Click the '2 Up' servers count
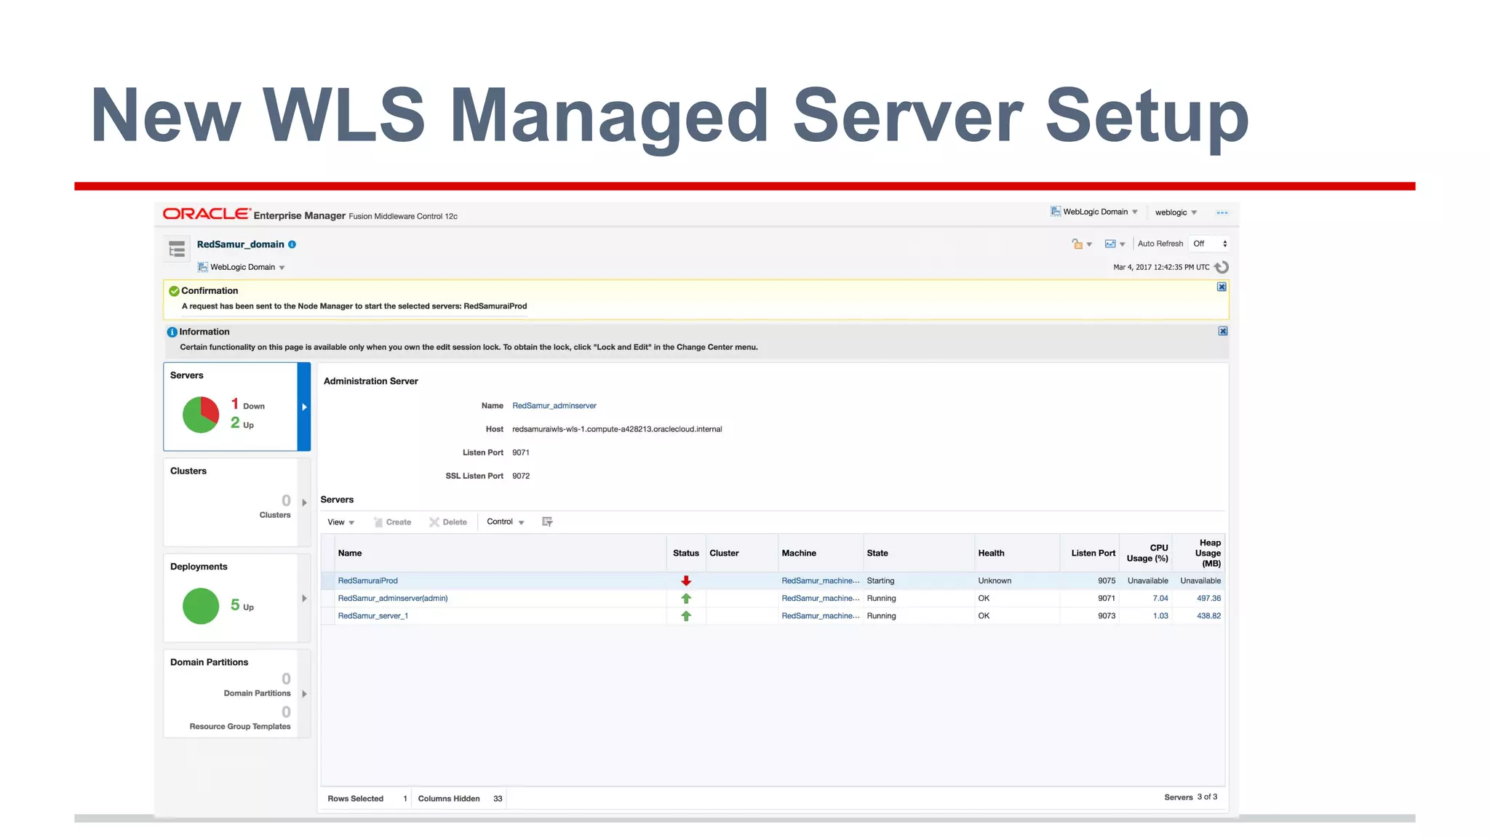Image resolution: width=1490 pixels, height=838 pixels. (242, 423)
